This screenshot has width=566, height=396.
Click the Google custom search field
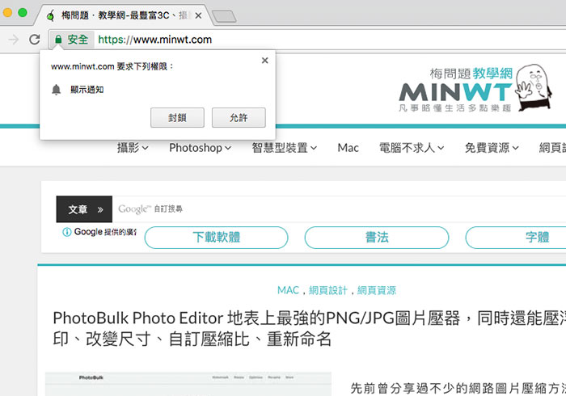click(x=340, y=209)
